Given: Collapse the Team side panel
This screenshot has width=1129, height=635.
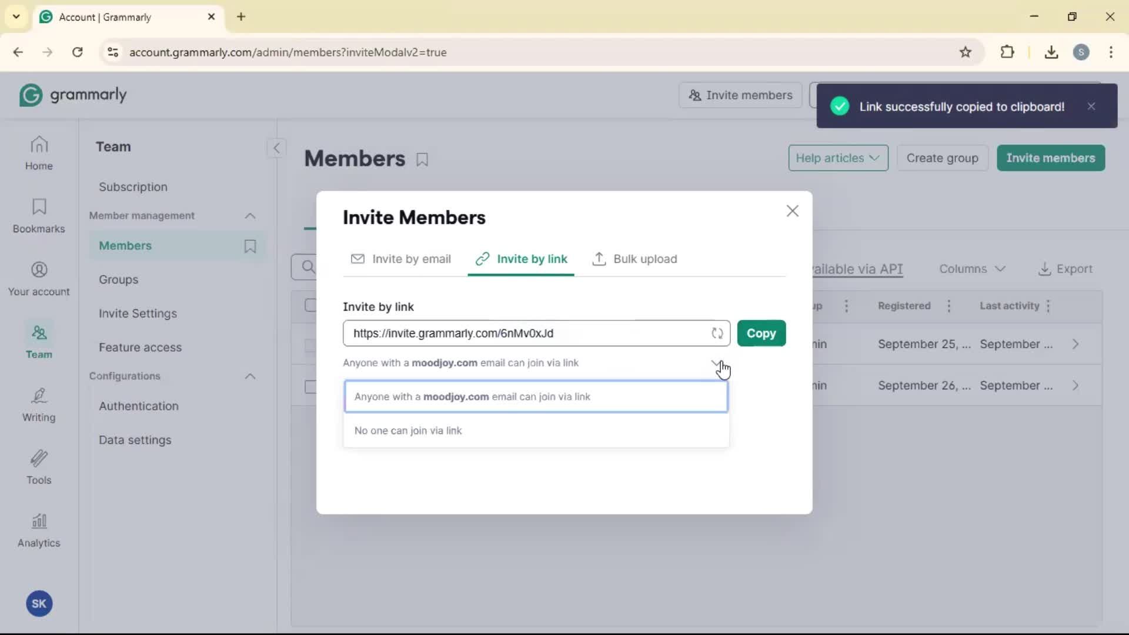Looking at the screenshot, I should (x=276, y=148).
